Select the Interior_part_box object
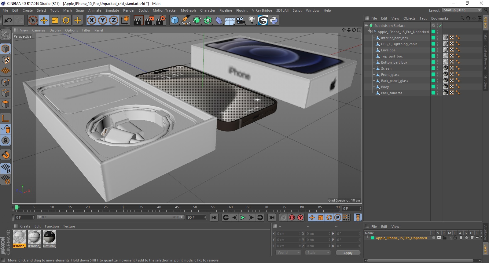This screenshot has height=263, width=489. [x=395, y=38]
